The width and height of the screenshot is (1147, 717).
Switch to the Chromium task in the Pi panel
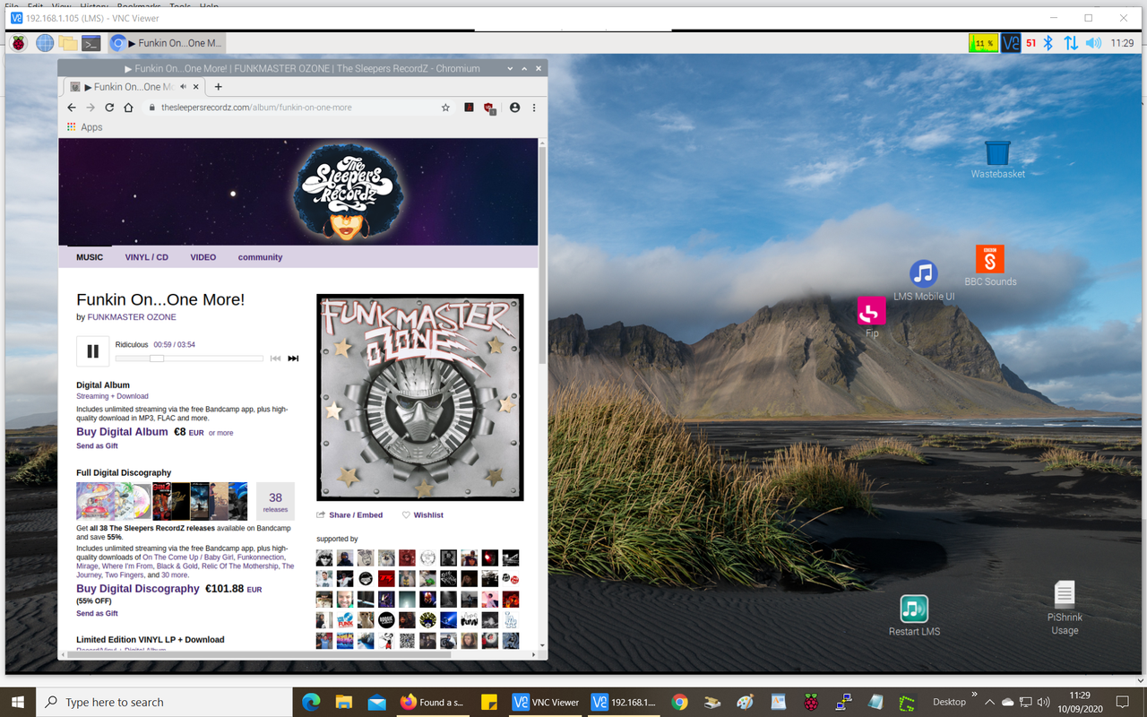pos(166,43)
